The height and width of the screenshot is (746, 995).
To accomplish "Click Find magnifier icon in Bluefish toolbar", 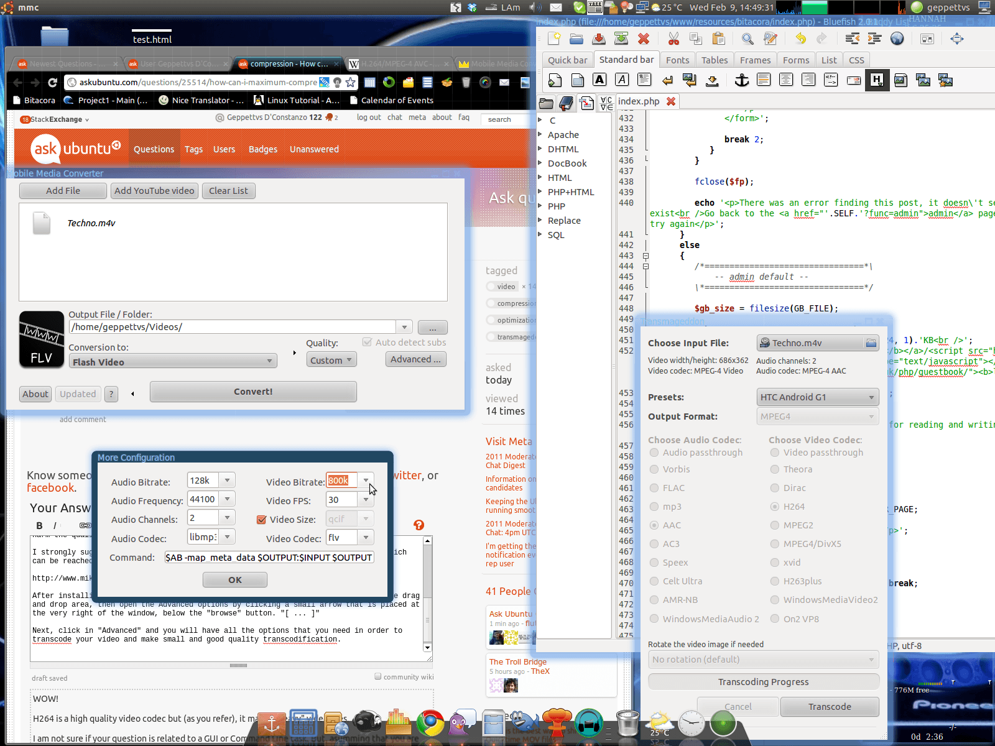I will tap(747, 39).
